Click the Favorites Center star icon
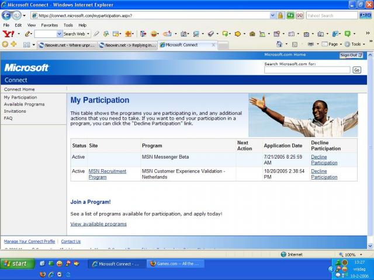 click(x=5, y=44)
